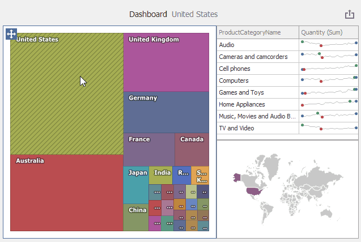The height and width of the screenshot is (242, 361).
Task: Click the India treemap tile
Action: coord(160,175)
